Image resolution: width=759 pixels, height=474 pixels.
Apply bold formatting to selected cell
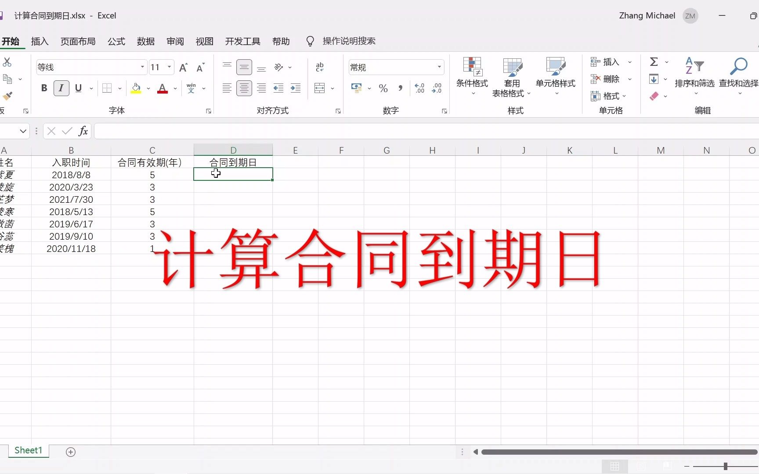click(x=43, y=88)
